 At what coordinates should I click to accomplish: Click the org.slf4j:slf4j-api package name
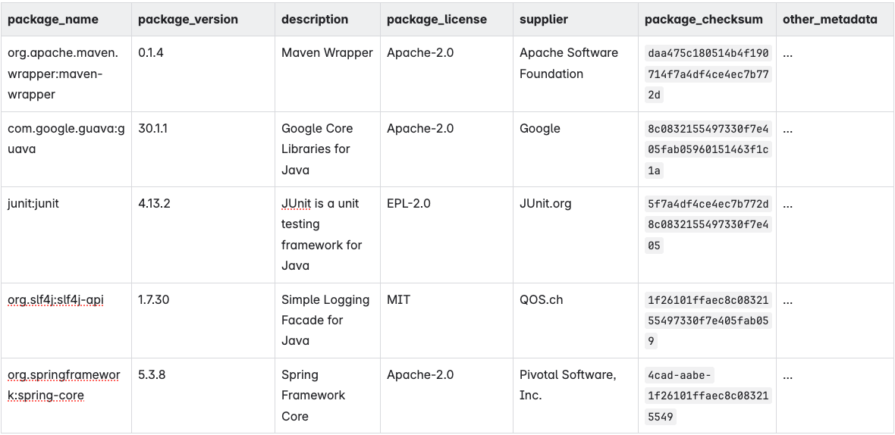coord(55,300)
